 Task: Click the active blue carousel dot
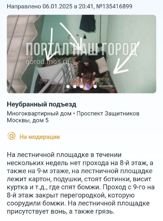click(x=88, y=86)
